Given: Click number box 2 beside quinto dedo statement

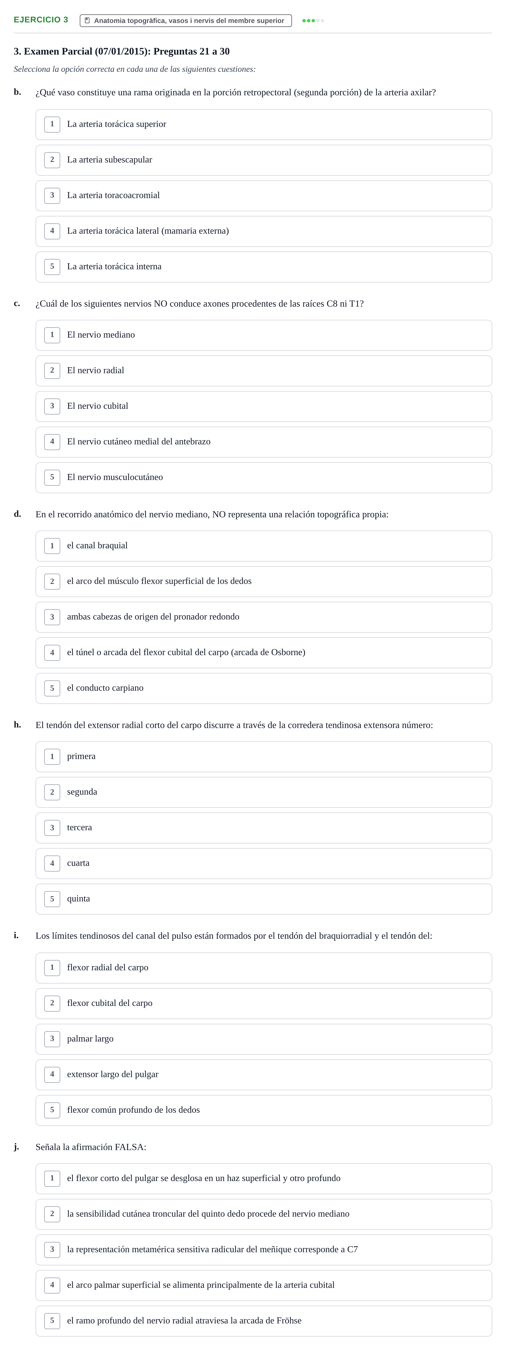Looking at the screenshot, I should tap(52, 1213).
